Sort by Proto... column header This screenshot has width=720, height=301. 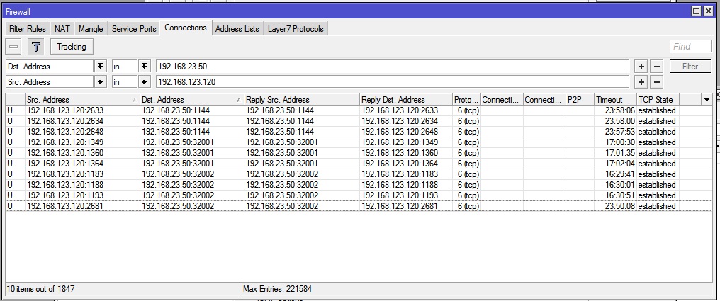pos(466,100)
